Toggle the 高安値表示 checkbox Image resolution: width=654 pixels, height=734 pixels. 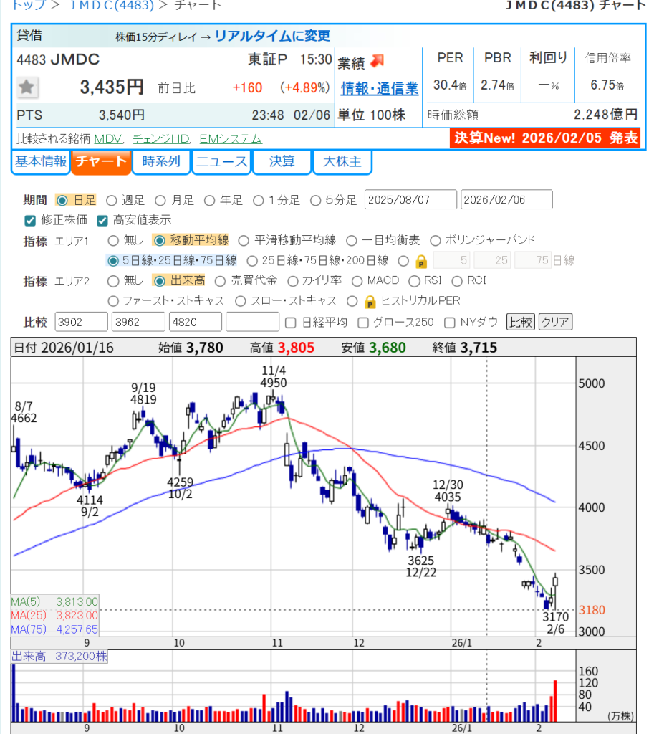102,220
